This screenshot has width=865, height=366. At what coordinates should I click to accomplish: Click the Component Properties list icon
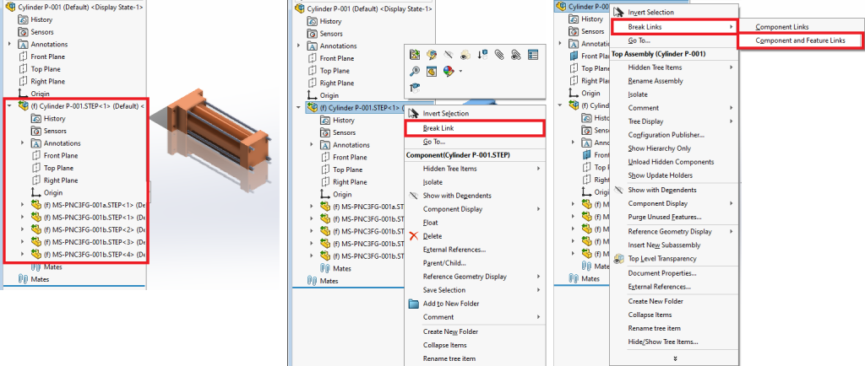tap(533, 55)
